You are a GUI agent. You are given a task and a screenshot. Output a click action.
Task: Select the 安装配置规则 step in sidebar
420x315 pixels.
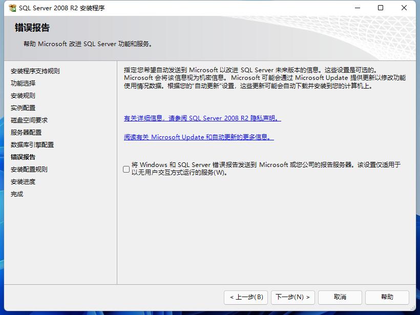[29, 170]
